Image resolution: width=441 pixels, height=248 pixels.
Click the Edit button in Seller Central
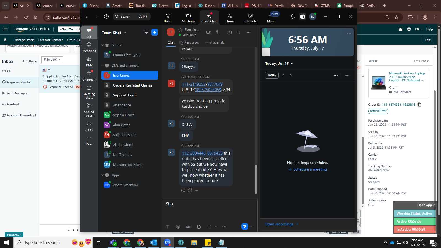pyautogui.click(x=428, y=40)
